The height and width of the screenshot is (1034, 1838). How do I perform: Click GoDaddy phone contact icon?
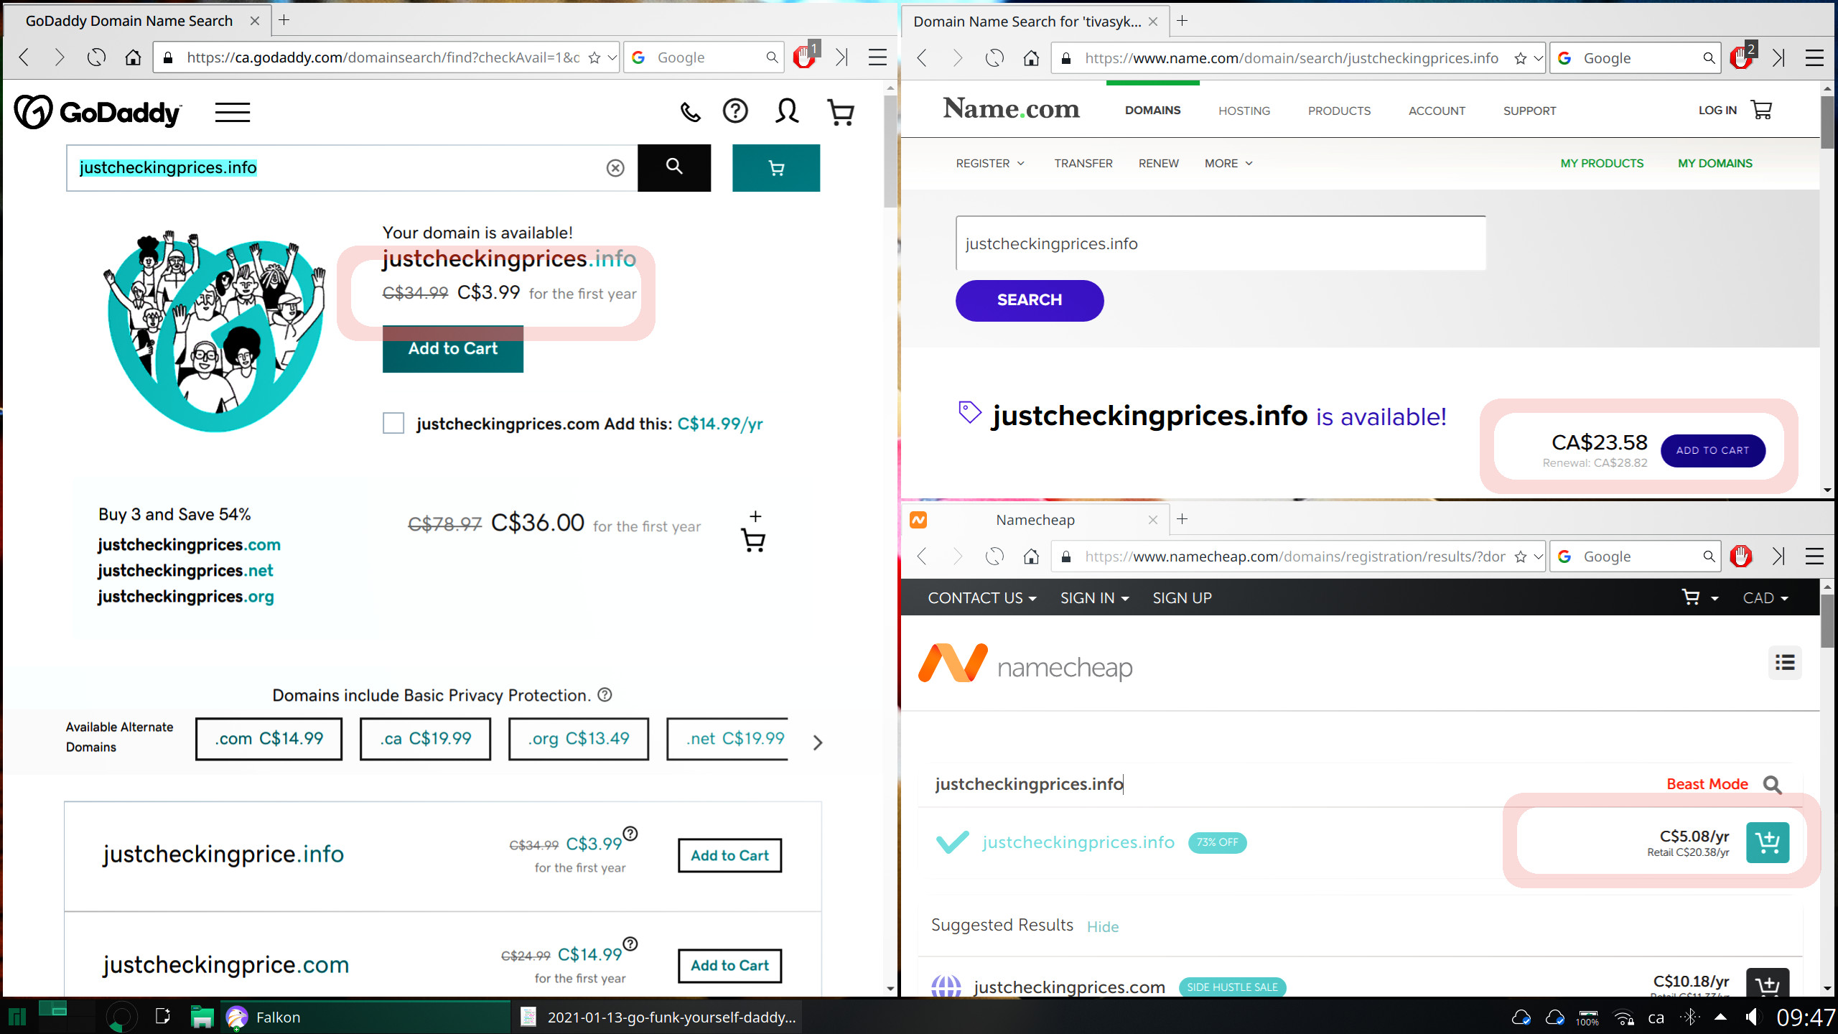point(690,112)
